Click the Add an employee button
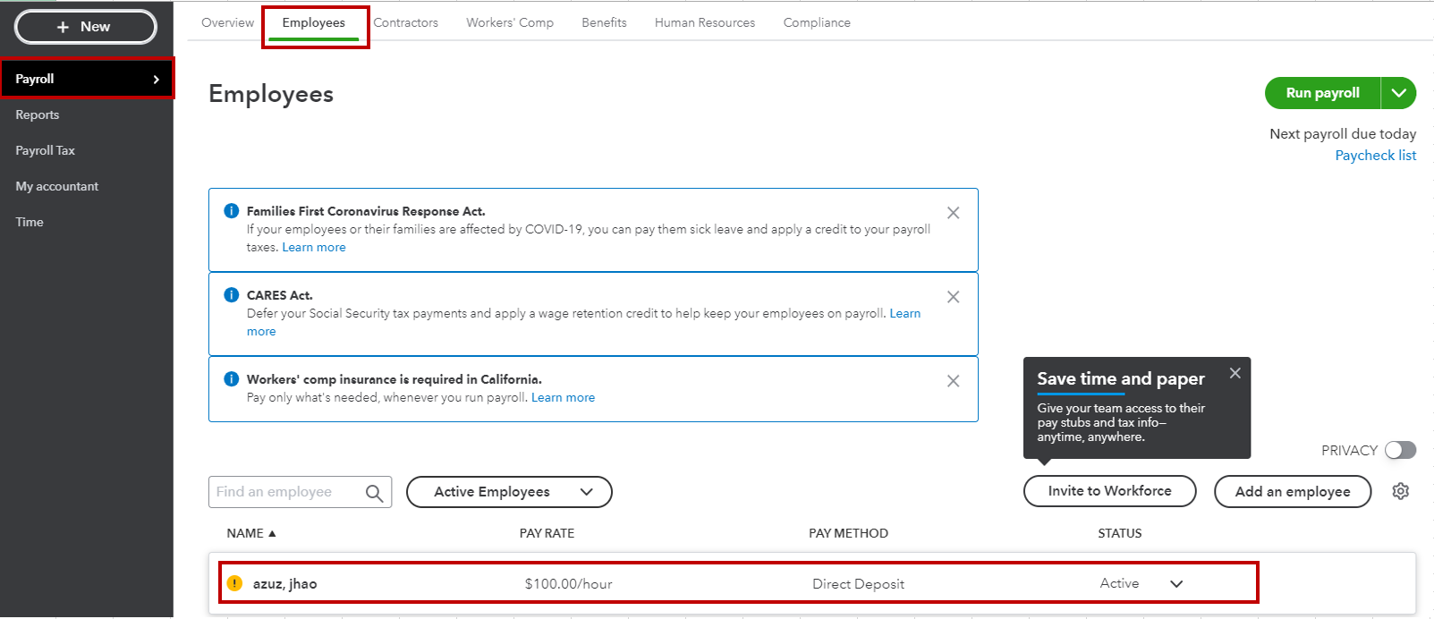The height and width of the screenshot is (619, 1434). (x=1292, y=491)
